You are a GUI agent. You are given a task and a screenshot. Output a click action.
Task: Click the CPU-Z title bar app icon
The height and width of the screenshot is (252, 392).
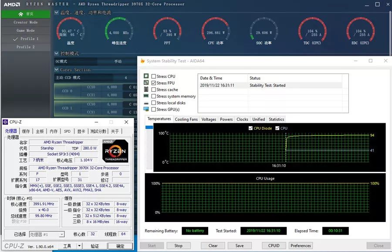[x=6, y=122]
